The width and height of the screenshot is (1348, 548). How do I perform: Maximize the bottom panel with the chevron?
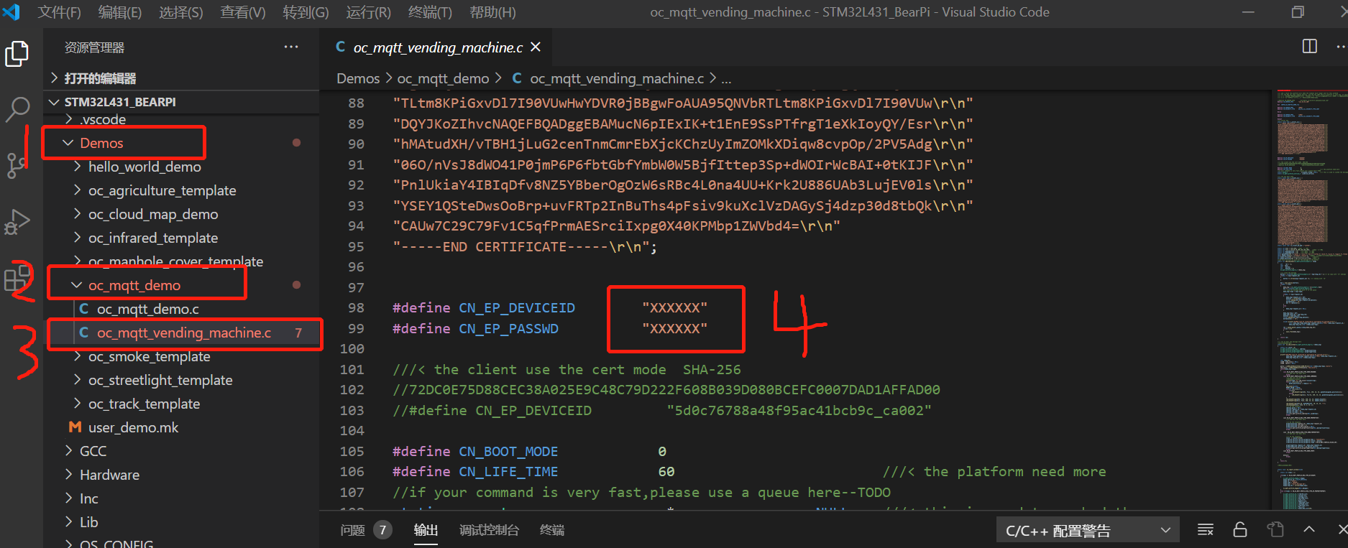point(1309,529)
